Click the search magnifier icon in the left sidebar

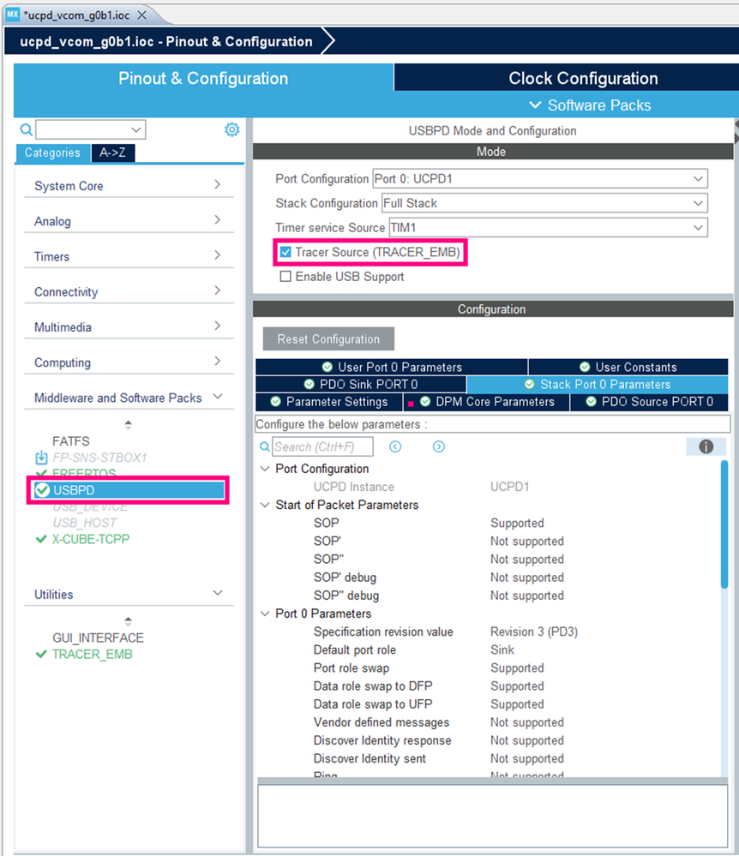pyautogui.click(x=25, y=129)
